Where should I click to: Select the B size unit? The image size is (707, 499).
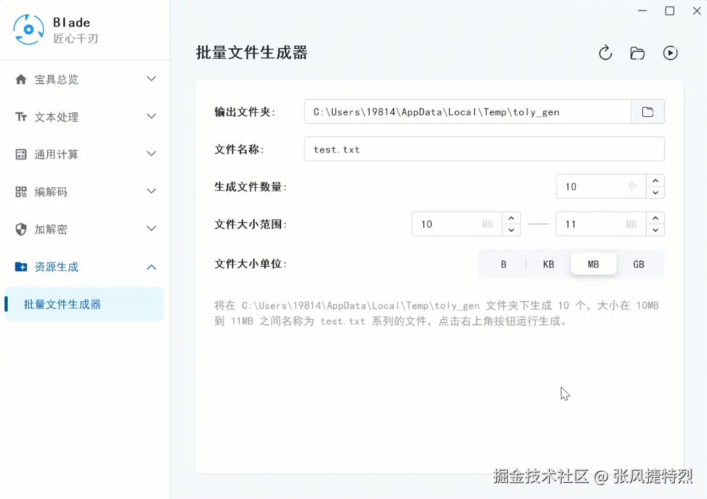503,265
